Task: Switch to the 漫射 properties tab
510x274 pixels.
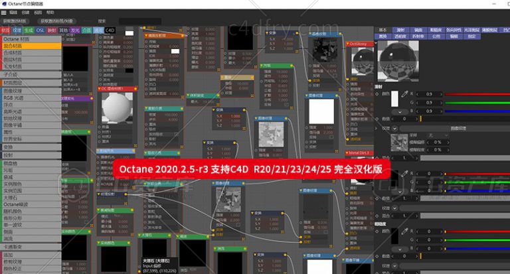Action: pyautogui.click(x=400, y=30)
